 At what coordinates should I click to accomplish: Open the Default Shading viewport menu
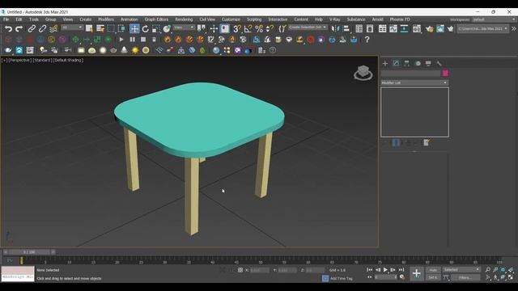tap(68, 61)
